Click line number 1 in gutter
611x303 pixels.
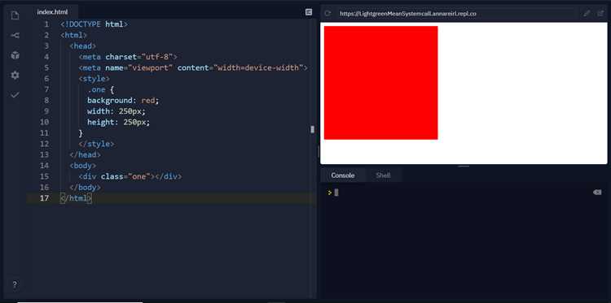pyautogui.click(x=46, y=24)
